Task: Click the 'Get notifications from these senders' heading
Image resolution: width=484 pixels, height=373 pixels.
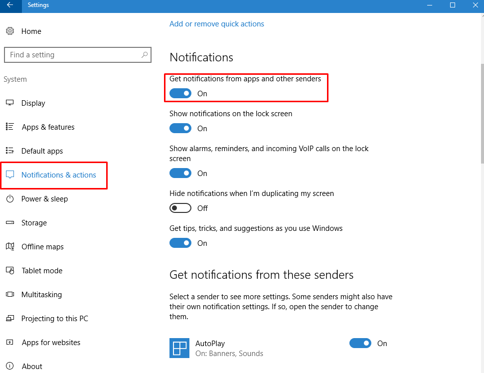Action: [262, 275]
